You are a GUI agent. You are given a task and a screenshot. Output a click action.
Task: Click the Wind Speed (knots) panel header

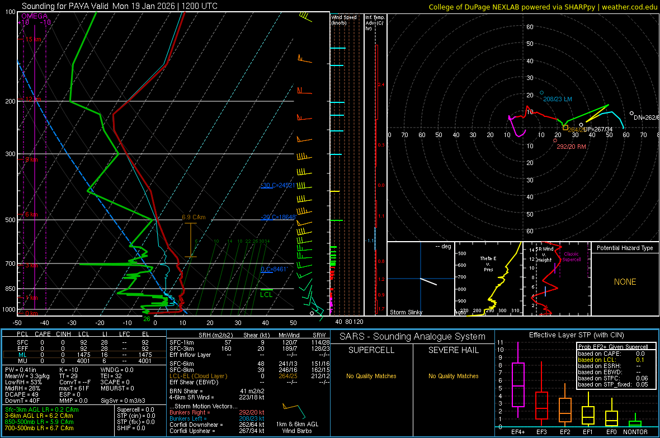[344, 20]
